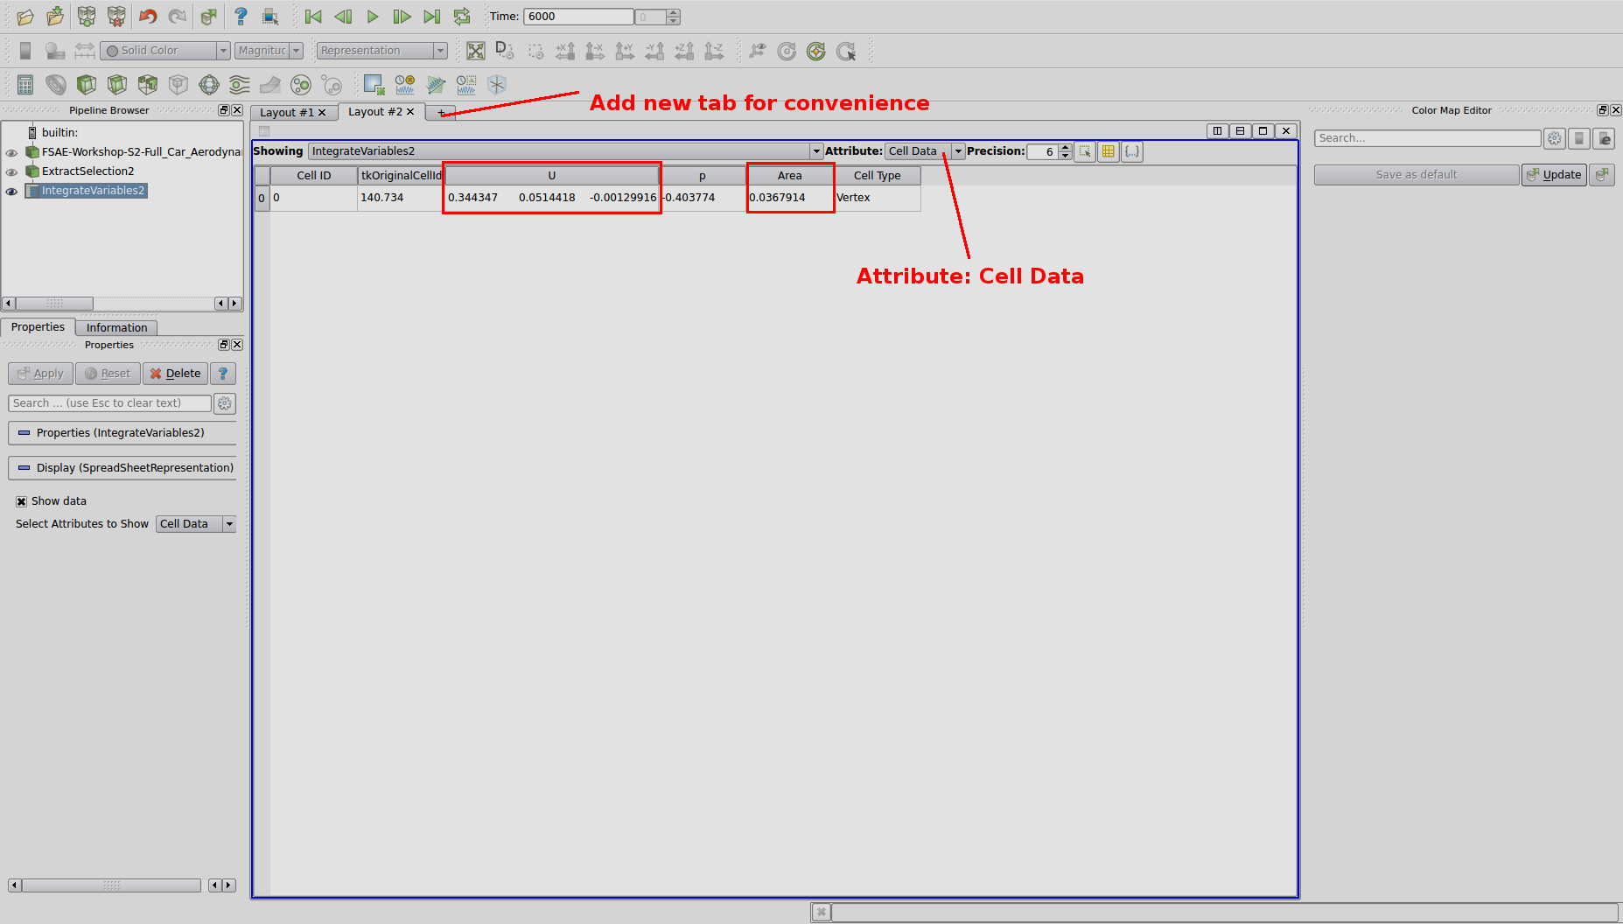
Task: Click the Plot Over Line icon
Action: (436, 85)
